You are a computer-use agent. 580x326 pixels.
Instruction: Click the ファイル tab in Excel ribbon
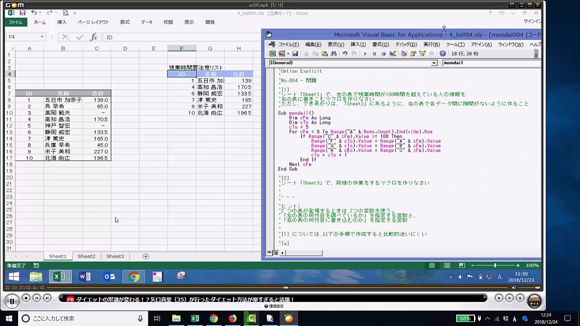pyautogui.click(x=15, y=22)
